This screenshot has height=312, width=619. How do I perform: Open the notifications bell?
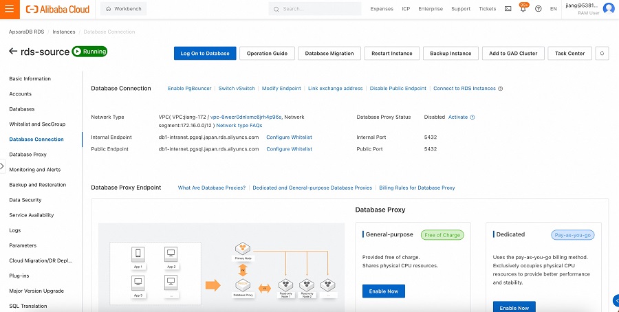[x=523, y=9]
